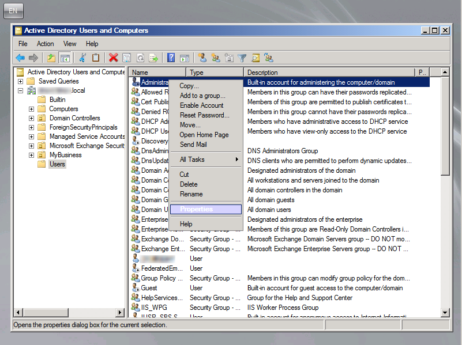The height and width of the screenshot is (345, 462).
Task: Click the Forward arrow in the toolbar
Action: [x=33, y=58]
